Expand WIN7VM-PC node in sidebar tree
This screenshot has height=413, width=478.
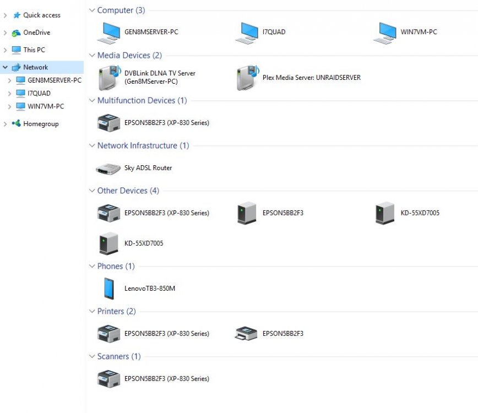[9, 107]
